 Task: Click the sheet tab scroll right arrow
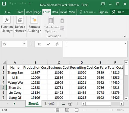coord(15,103)
